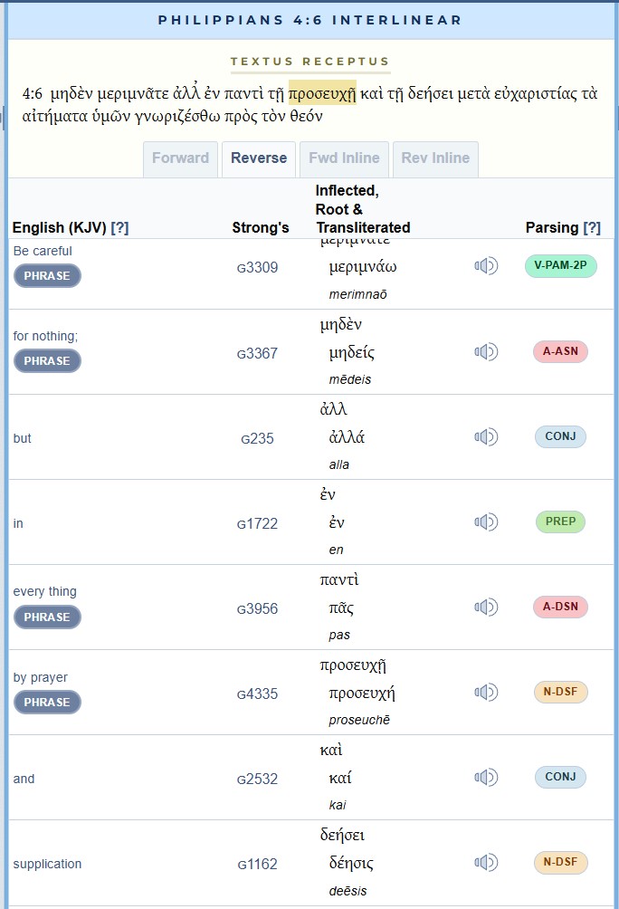Play audio for merimnaō pronunciation

(486, 266)
